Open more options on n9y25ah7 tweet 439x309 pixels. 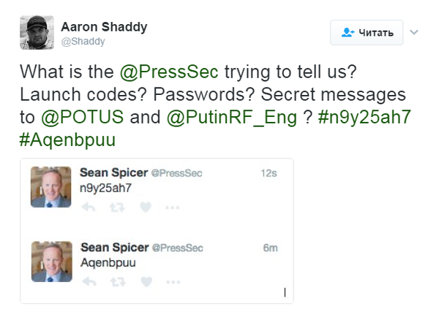(173, 207)
